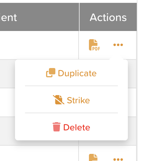Expand the three-dot menu in bottom row
Image resolution: width=150 pixels, height=161 pixels.
(118, 159)
